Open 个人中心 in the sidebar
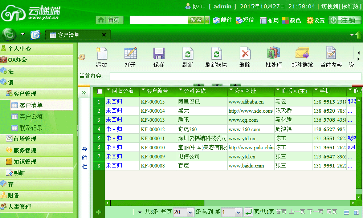Screen dimensions: 363x218 tap(37, 48)
